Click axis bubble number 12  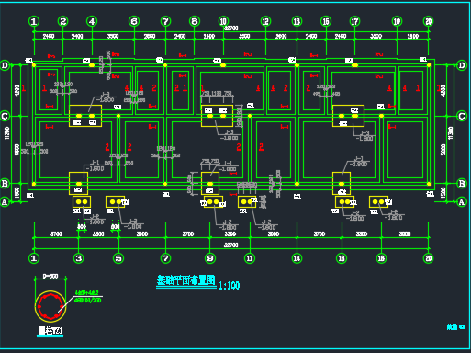[265, 21]
